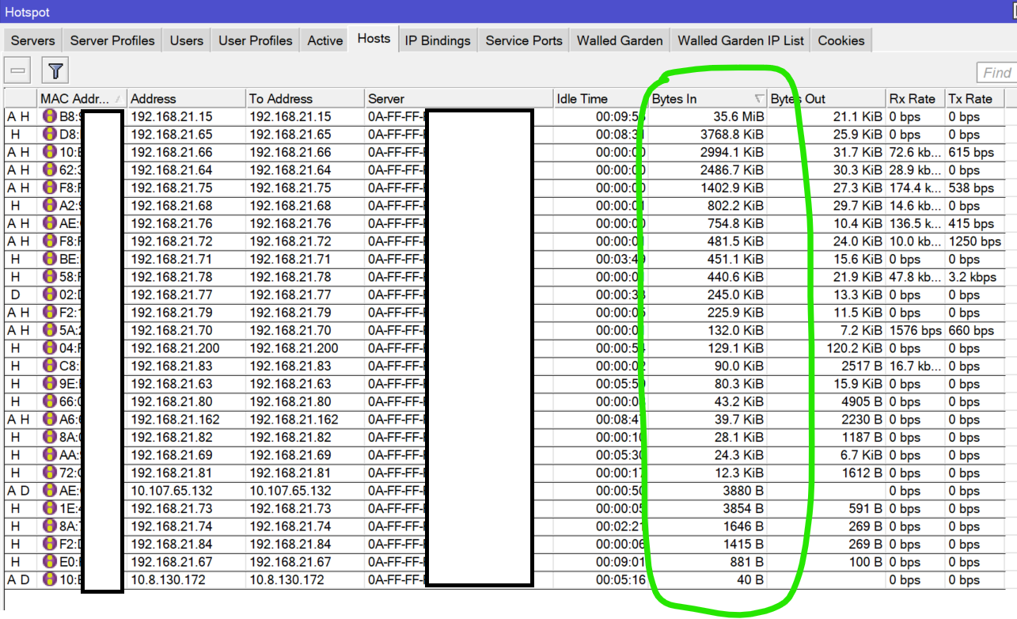Click host icon for row 192.168.21.63
The image size is (1017, 619).
[x=49, y=384]
